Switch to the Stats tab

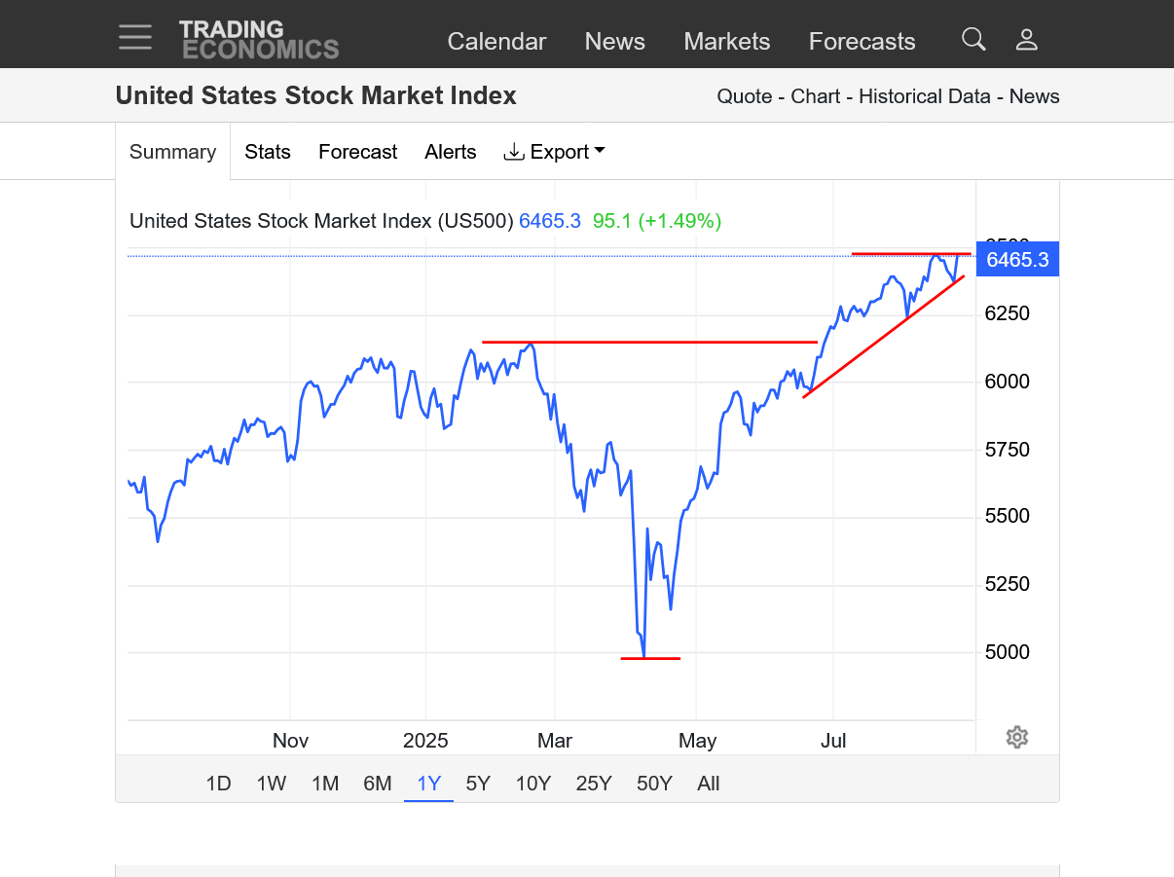268,152
